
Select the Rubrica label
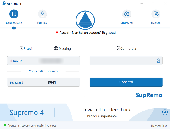click(x=42, y=23)
